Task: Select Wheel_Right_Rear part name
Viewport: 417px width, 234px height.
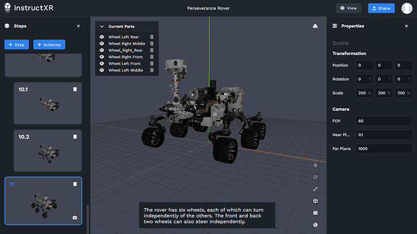Action: click(125, 50)
